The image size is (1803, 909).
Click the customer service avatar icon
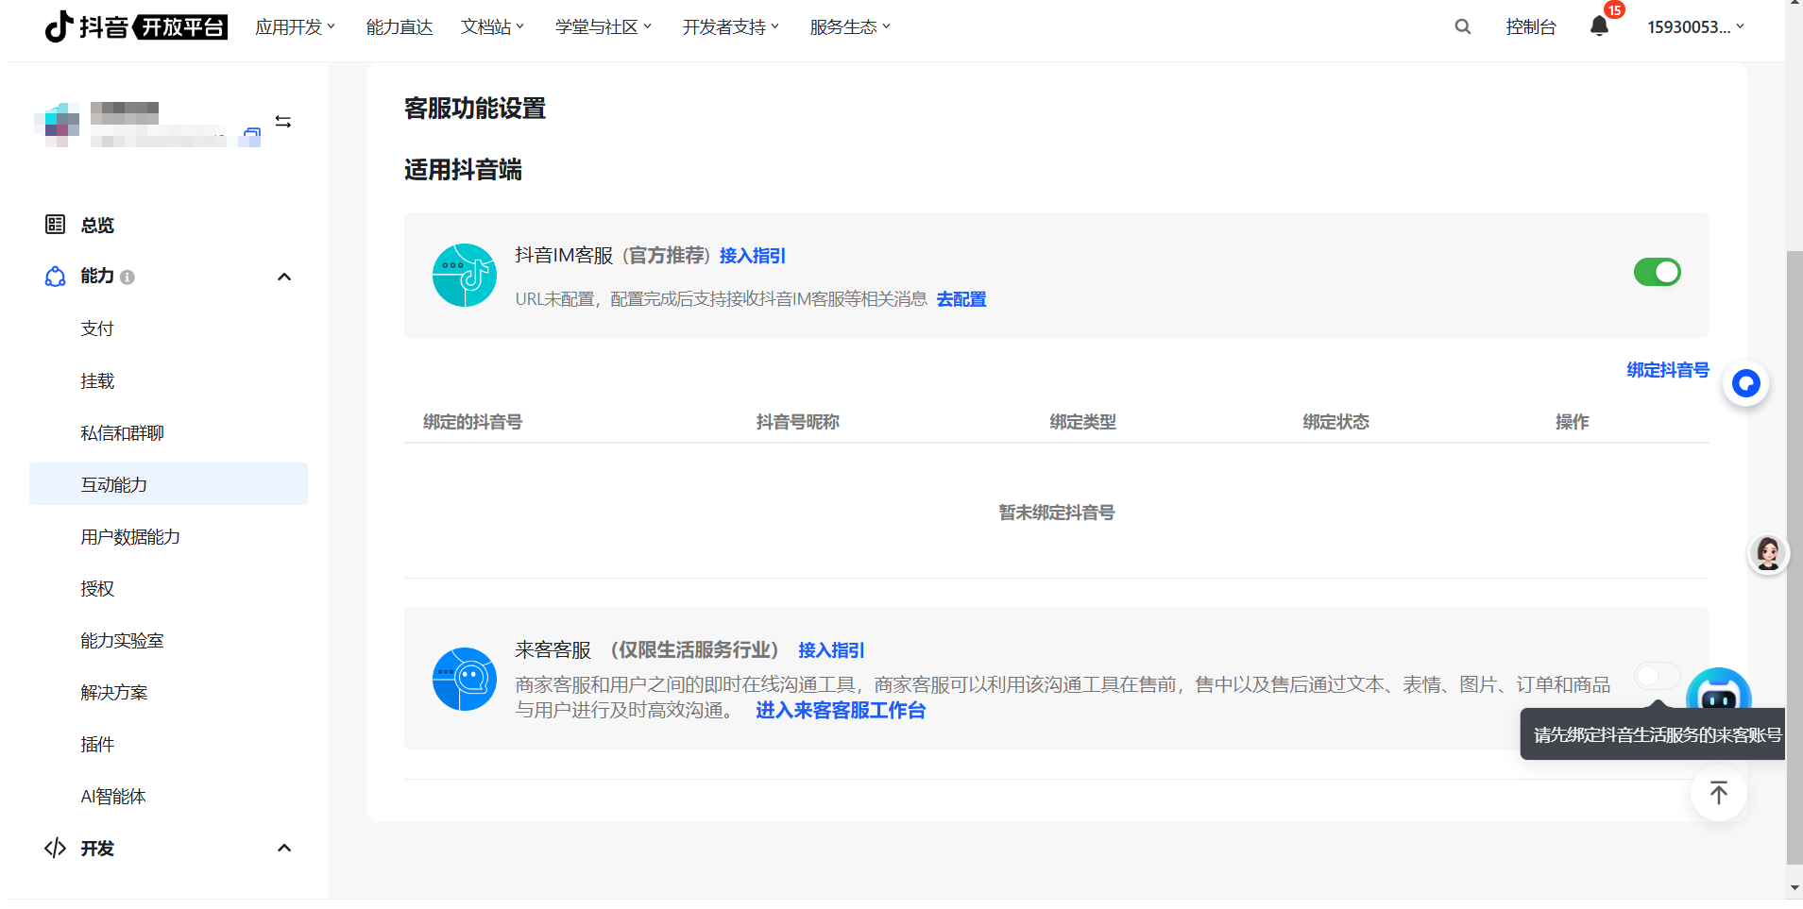point(1767,553)
